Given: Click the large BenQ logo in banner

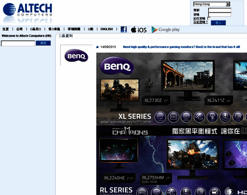Looking at the screenshot, I should coord(117,66).
